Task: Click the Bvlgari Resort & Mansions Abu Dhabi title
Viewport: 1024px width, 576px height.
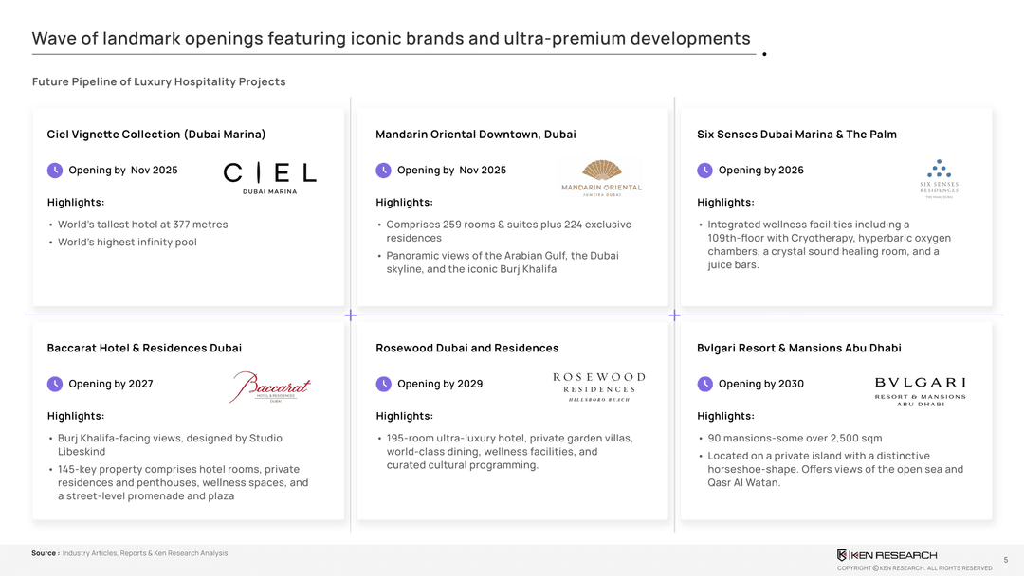Action: tap(799, 349)
